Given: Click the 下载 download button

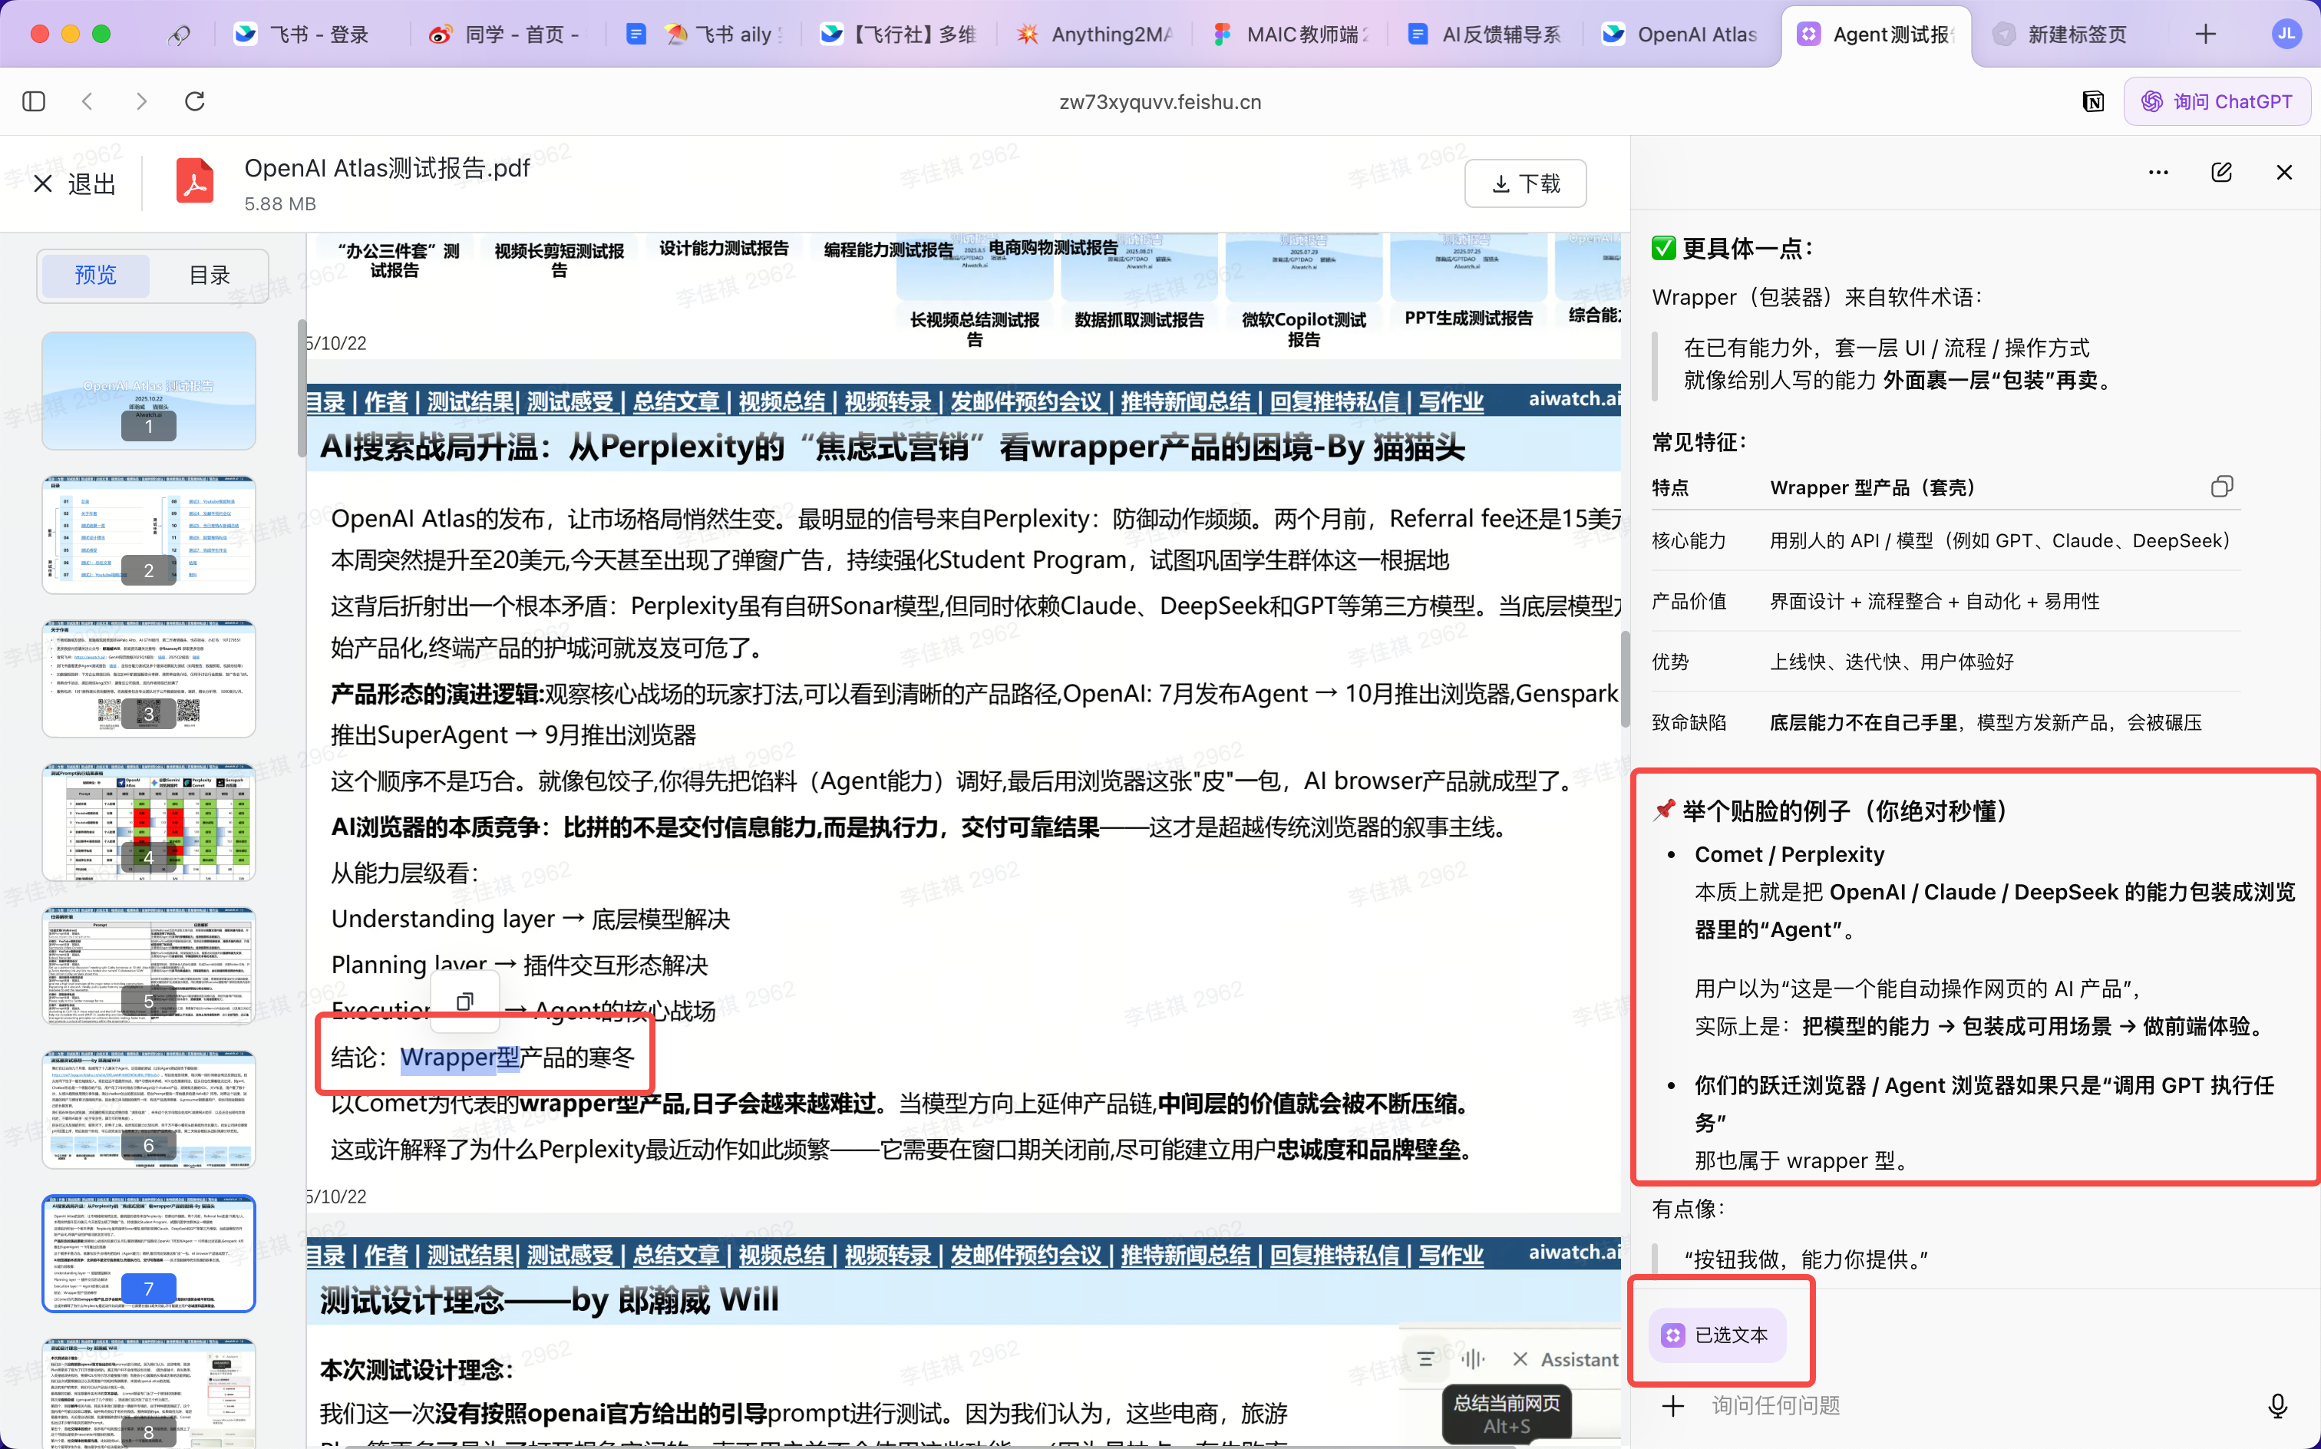Looking at the screenshot, I should coord(1524,183).
